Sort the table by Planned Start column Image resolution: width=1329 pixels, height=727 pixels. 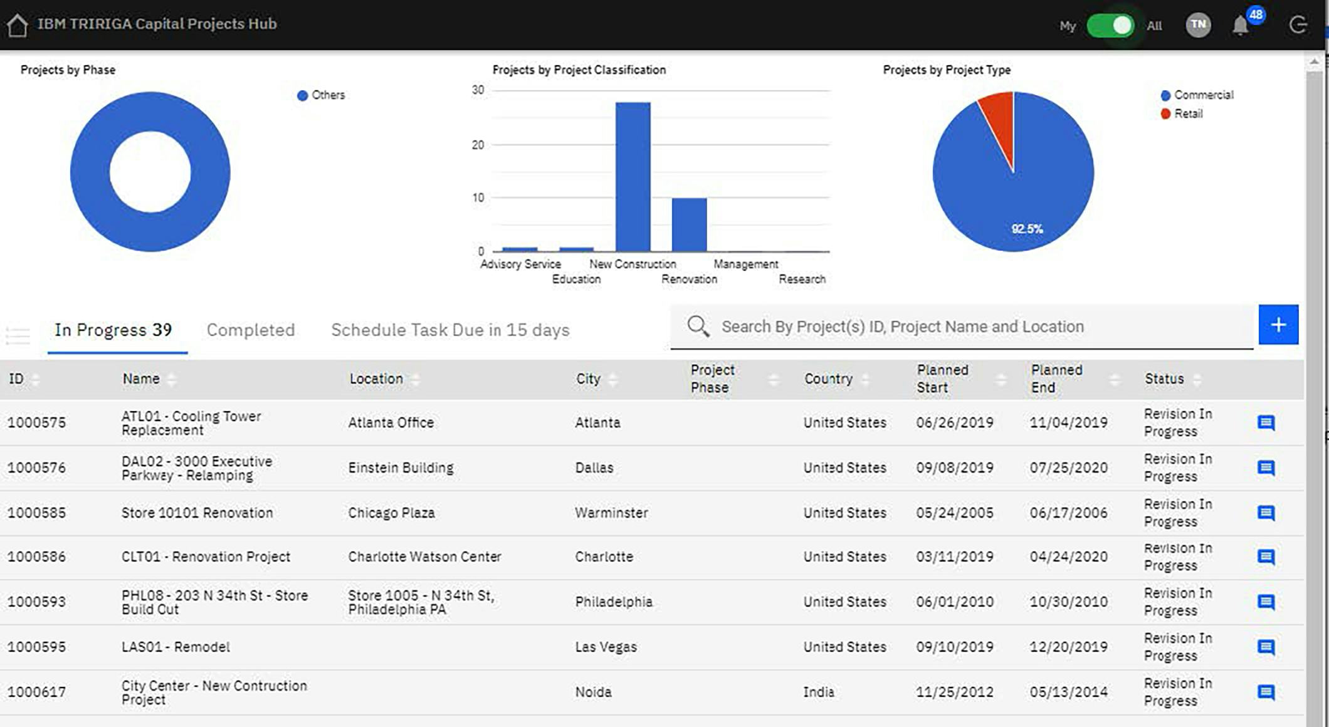pos(1000,379)
